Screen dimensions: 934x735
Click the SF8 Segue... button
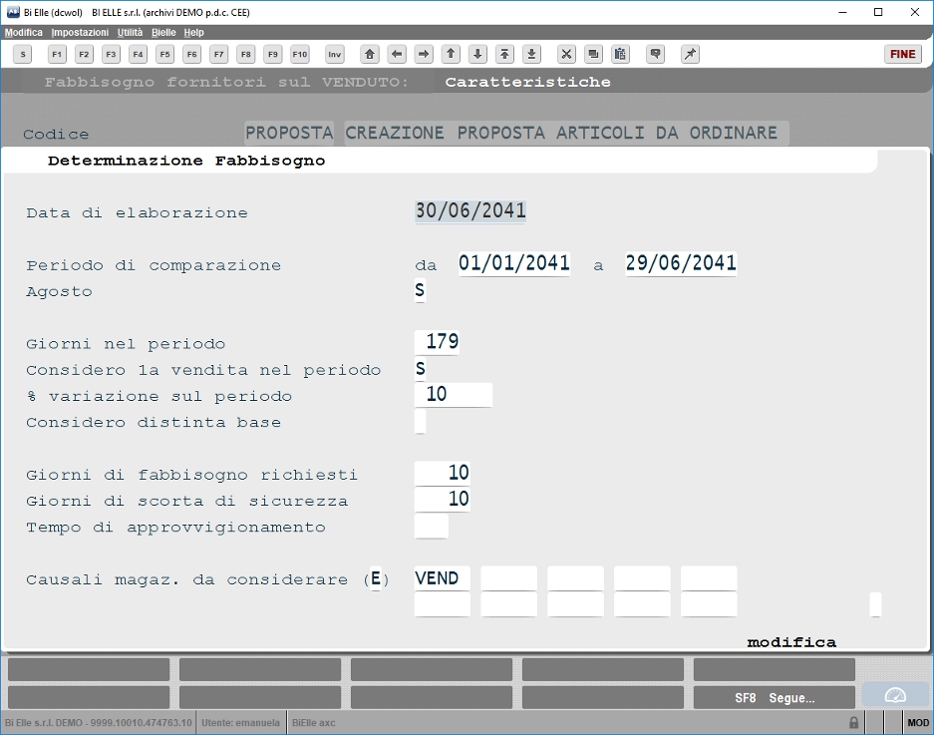[774, 698]
